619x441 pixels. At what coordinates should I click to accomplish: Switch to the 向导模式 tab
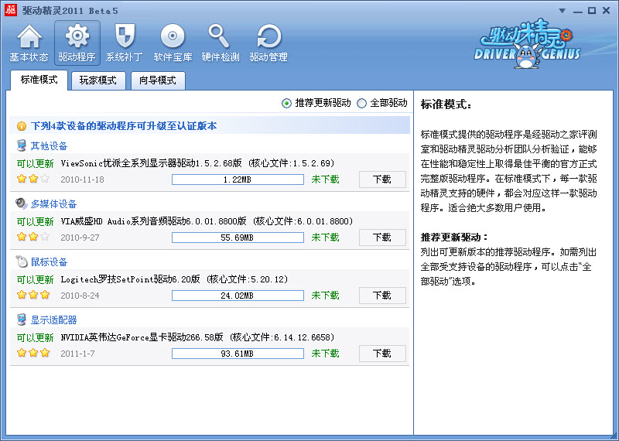click(158, 81)
